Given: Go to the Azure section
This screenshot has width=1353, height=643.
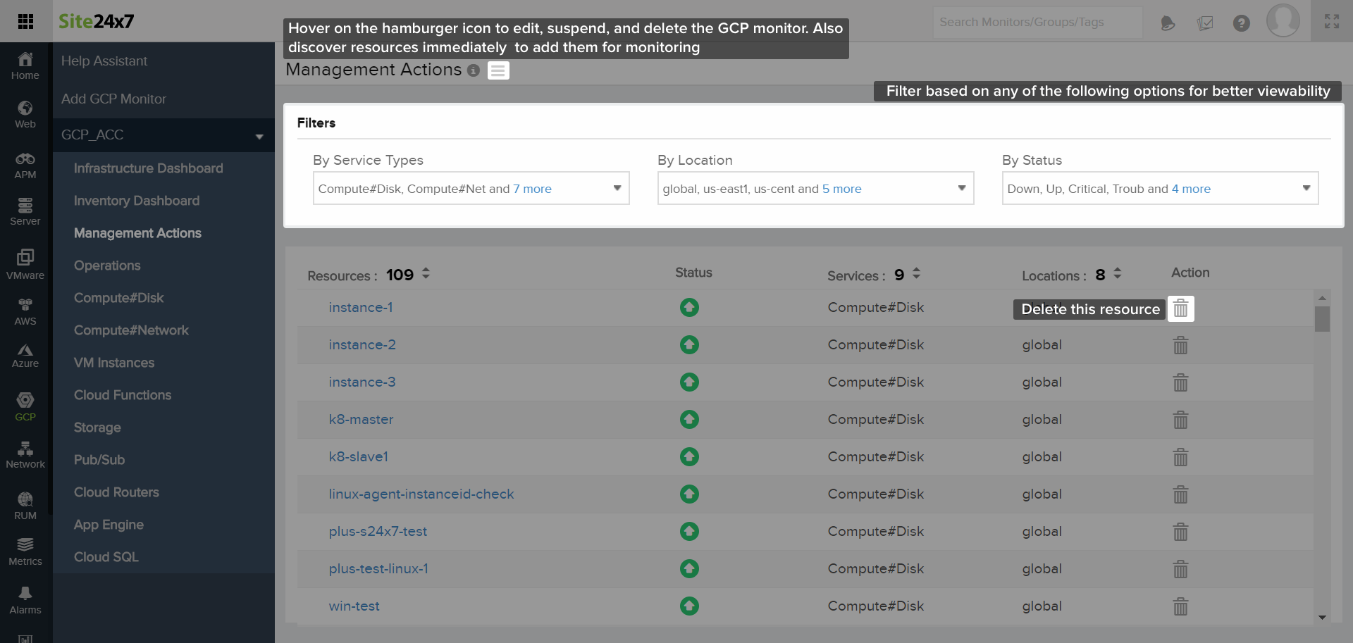Looking at the screenshot, I should tap(25, 356).
